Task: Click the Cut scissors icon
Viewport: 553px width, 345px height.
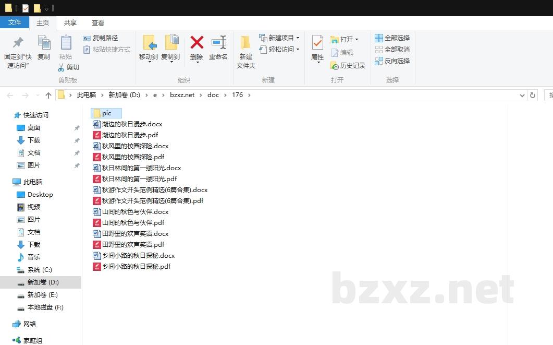Action: (61, 67)
